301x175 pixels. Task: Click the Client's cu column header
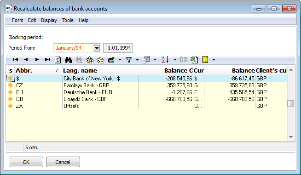(x=271, y=71)
